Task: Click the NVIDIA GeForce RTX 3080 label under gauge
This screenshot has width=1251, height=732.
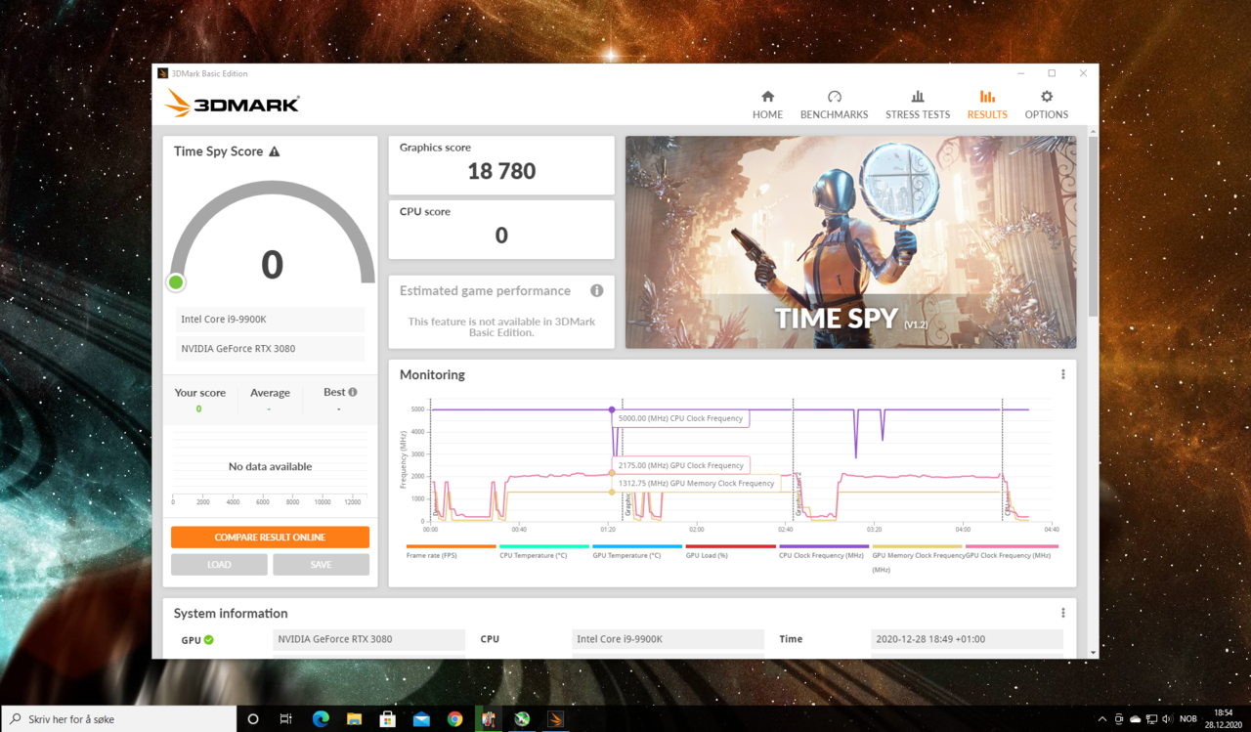Action: (271, 348)
